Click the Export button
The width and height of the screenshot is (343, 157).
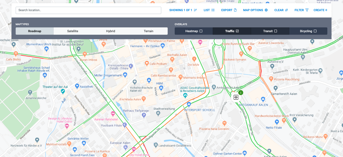pos(229,10)
